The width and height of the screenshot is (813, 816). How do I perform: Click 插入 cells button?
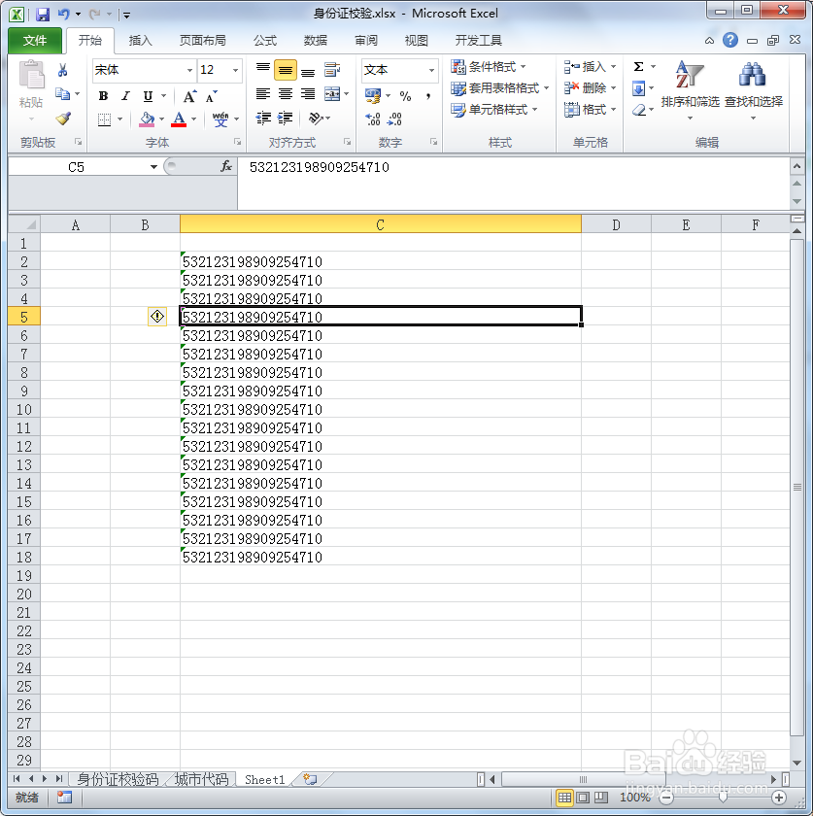591,67
